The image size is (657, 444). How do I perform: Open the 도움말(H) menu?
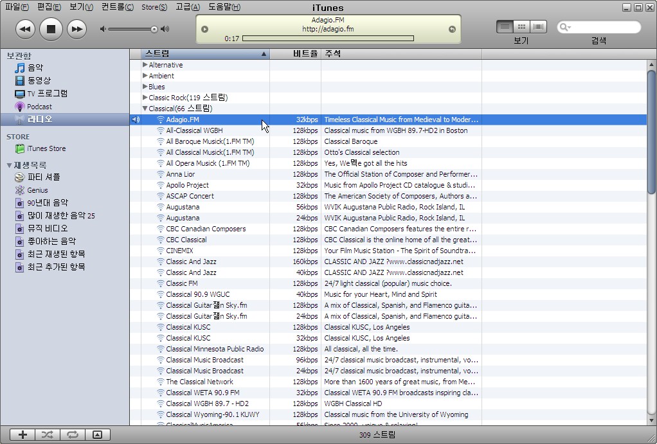point(224,6)
